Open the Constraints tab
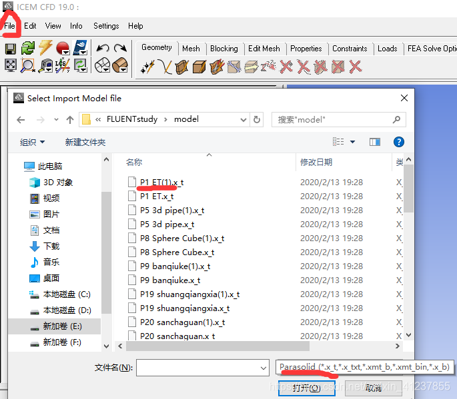Screen dimensions: 457x399 (350, 49)
